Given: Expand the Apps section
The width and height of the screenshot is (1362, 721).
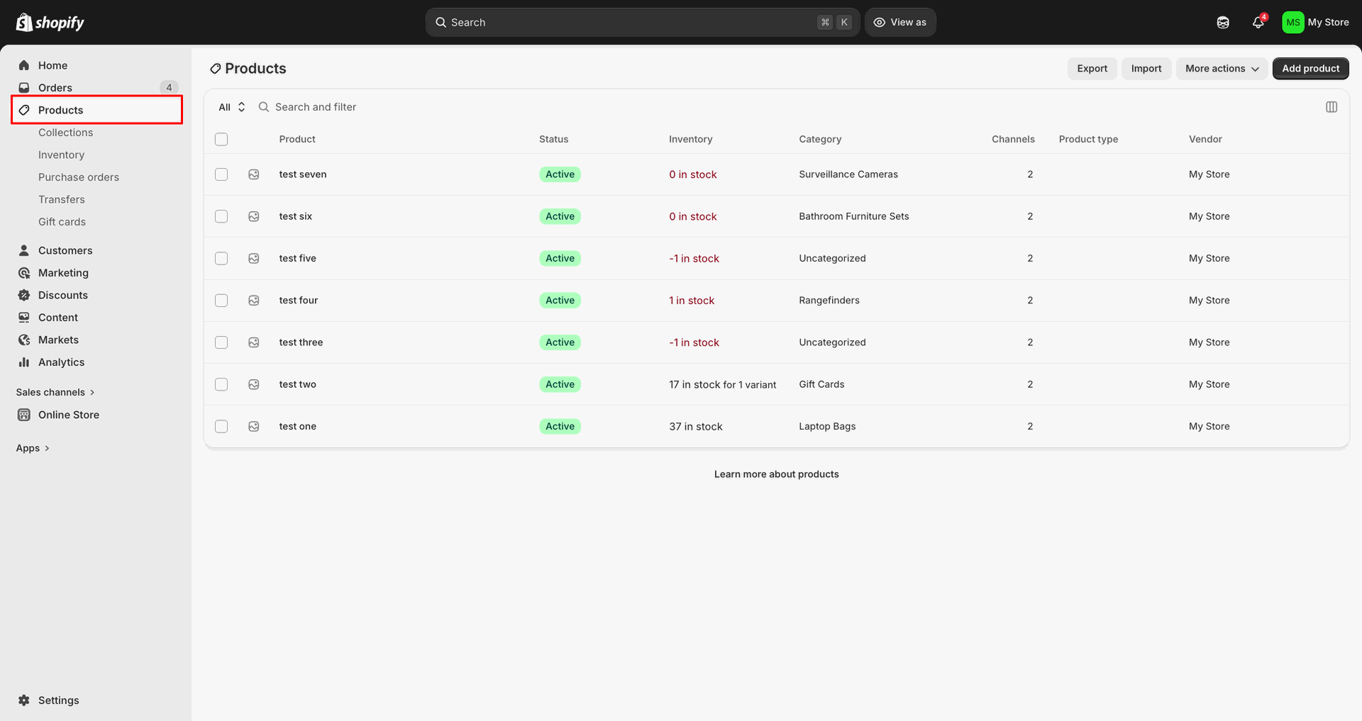Looking at the screenshot, I should [33, 448].
